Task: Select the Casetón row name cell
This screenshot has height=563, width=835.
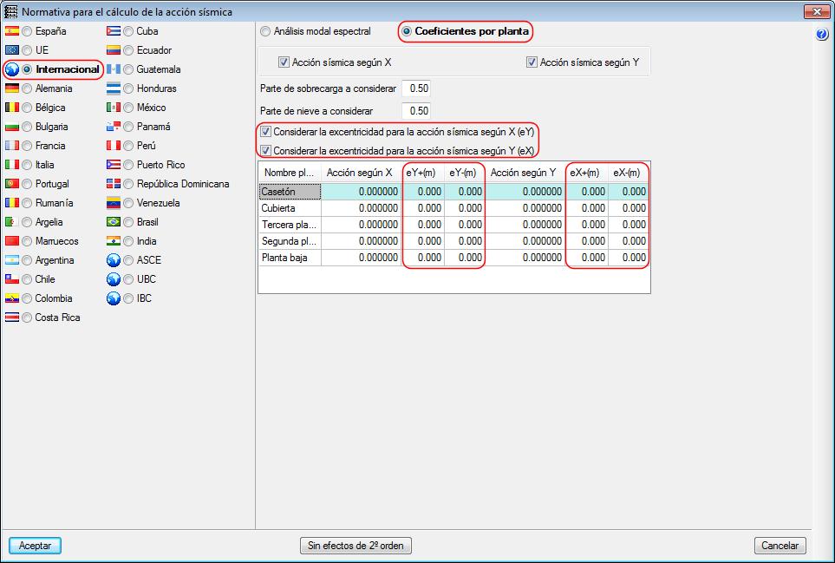Action: [x=290, y=192]
